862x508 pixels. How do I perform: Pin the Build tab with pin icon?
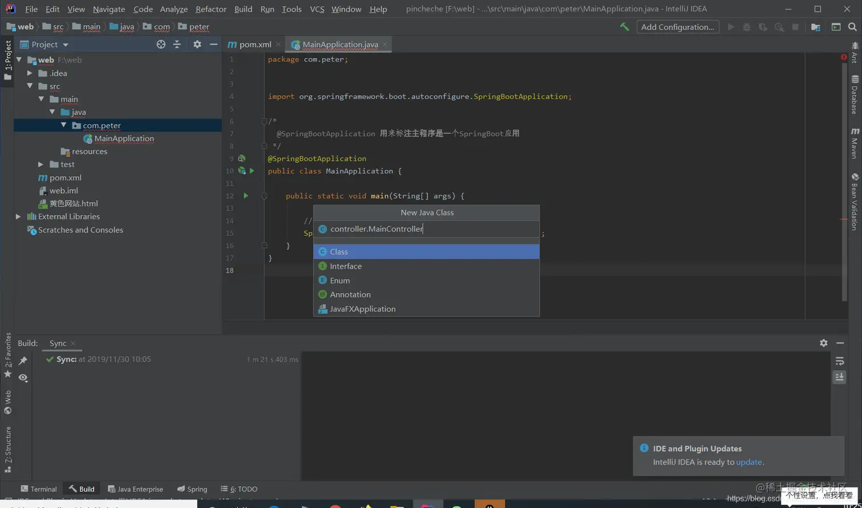(x=23, y=360)
